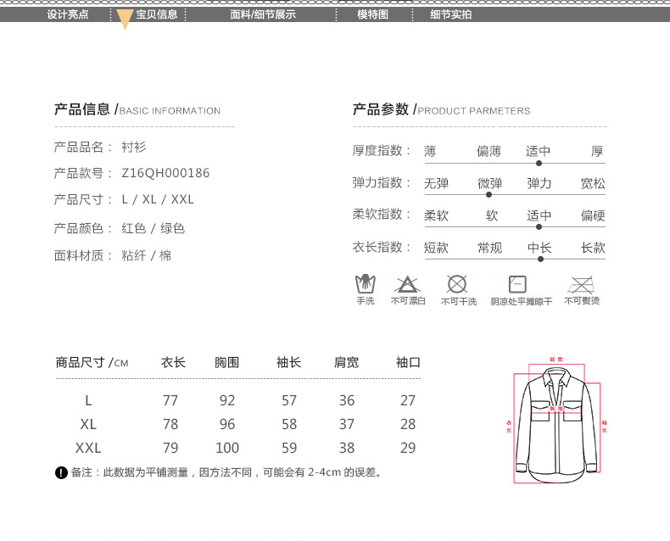
Task: Click the hand wash (手洗) care icon
Action: 366,284
